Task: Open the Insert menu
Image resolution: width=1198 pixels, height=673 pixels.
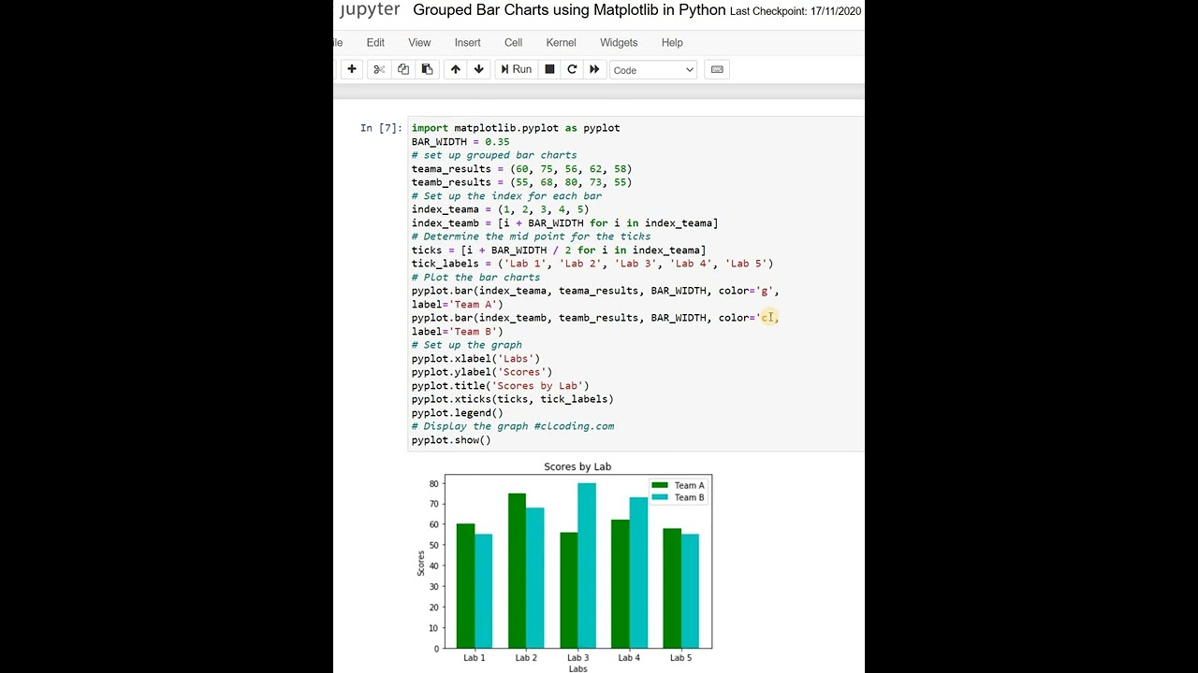Action: click(468, 43)
